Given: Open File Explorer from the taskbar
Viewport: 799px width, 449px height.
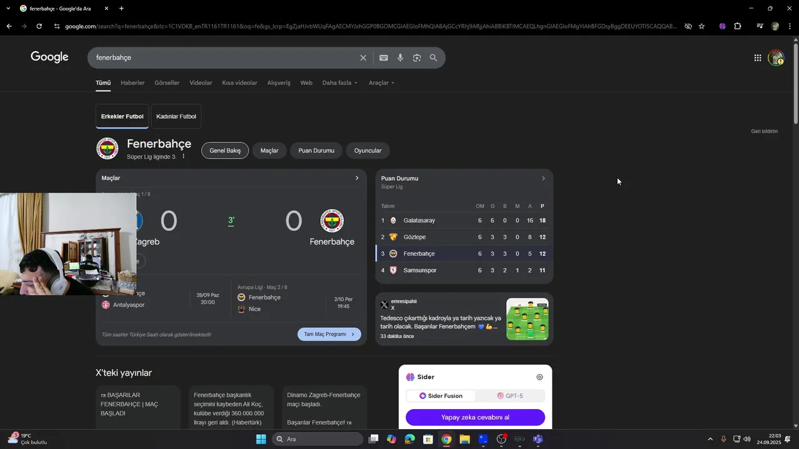Looking at the screenshot, I should click(x=465, y=439).
